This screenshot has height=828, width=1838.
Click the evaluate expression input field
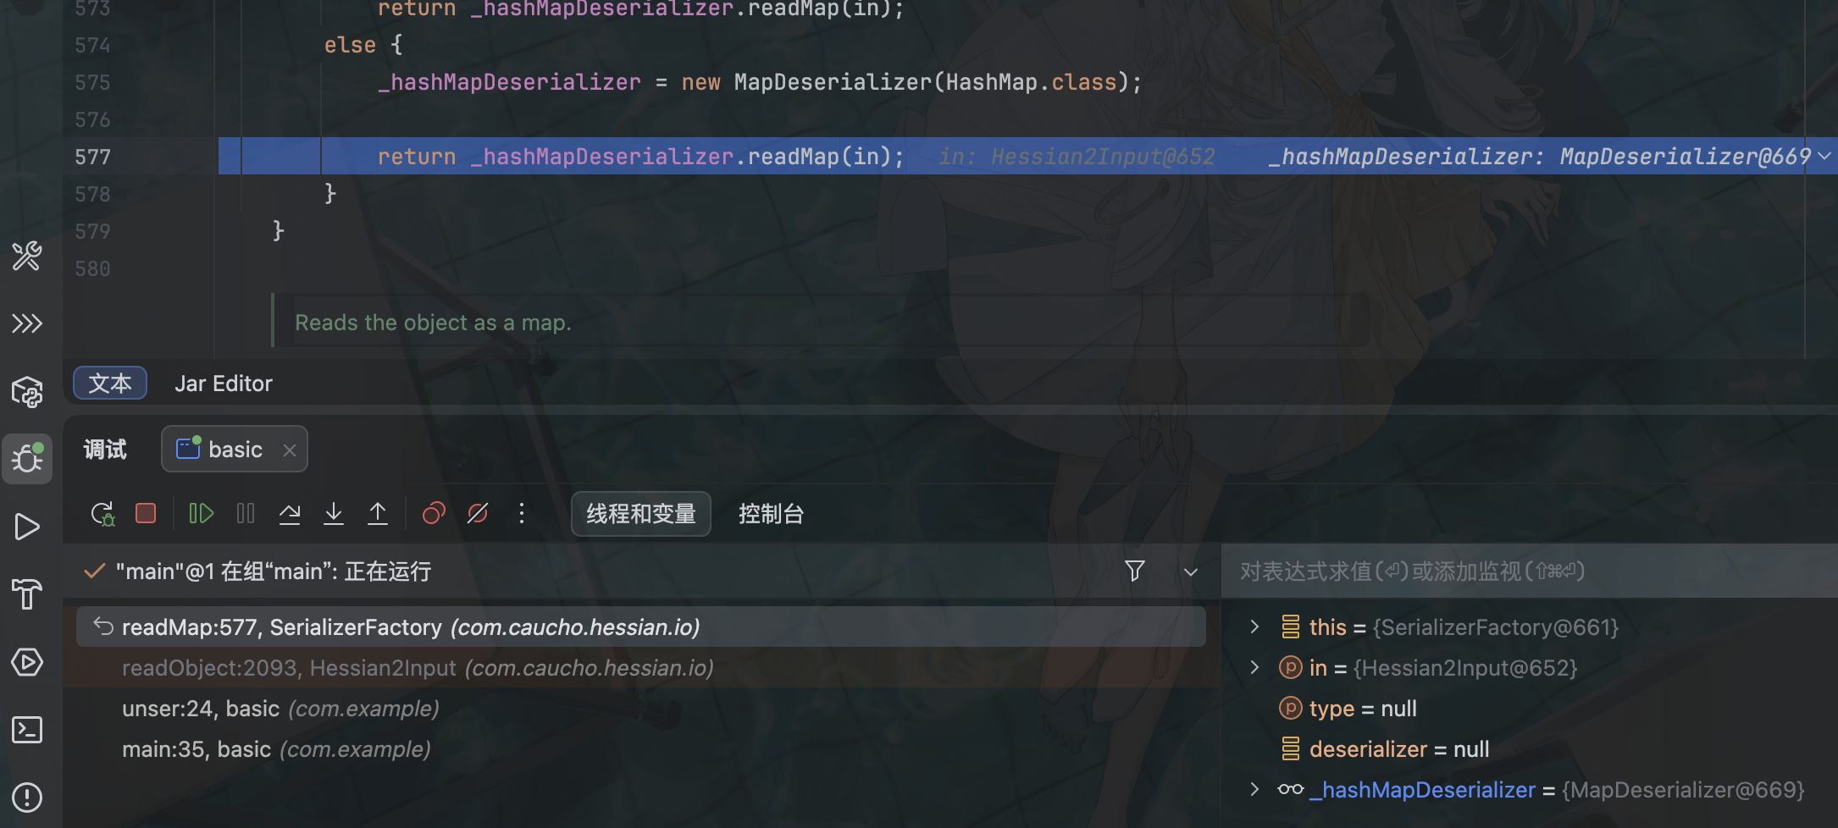pos(1525,571)
